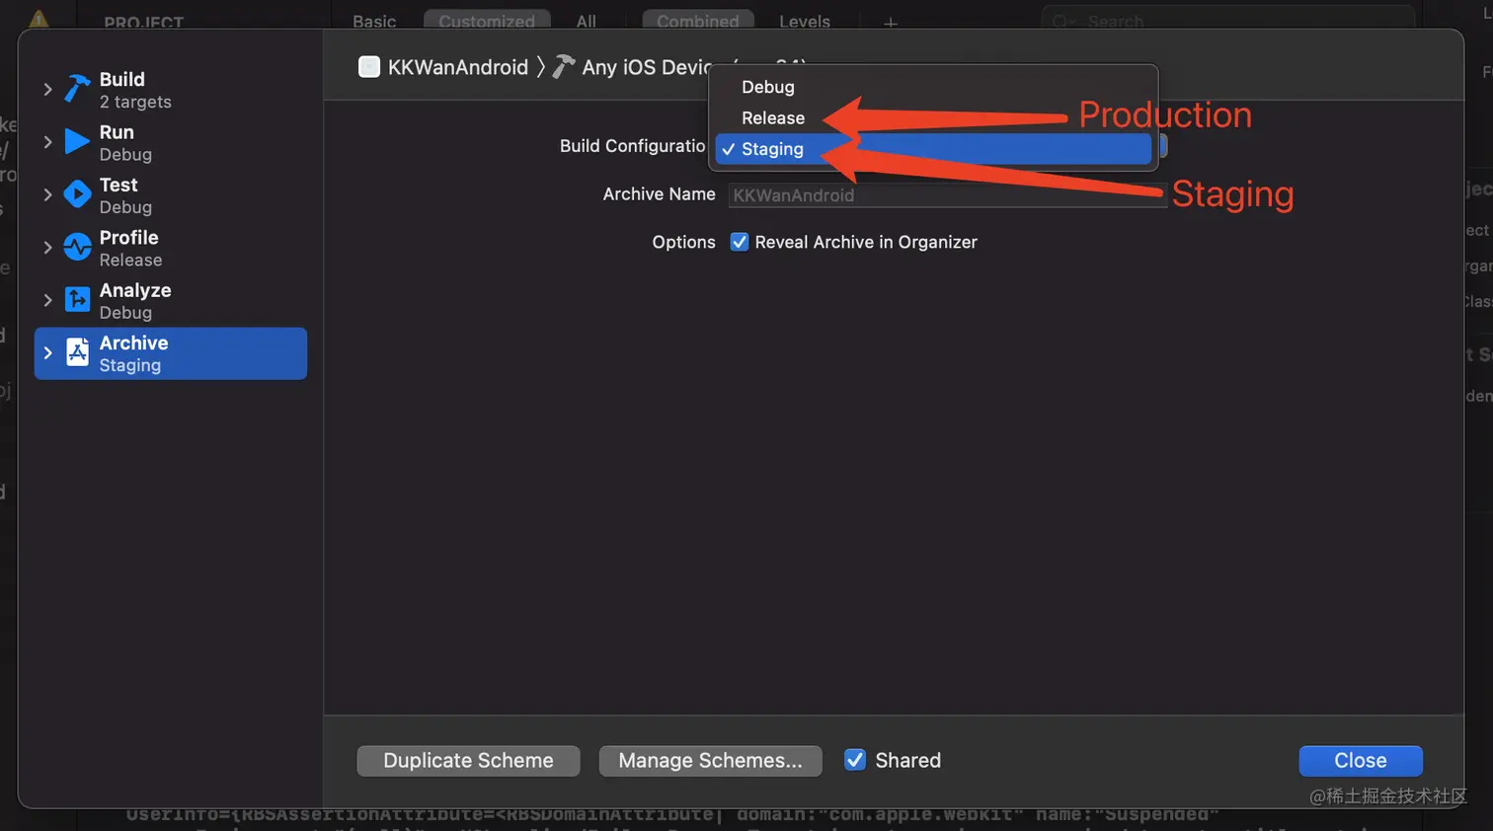This screenshot has height=831, width=1493.
Task: Click the Run play icon
Action: (x=77, y=141)
